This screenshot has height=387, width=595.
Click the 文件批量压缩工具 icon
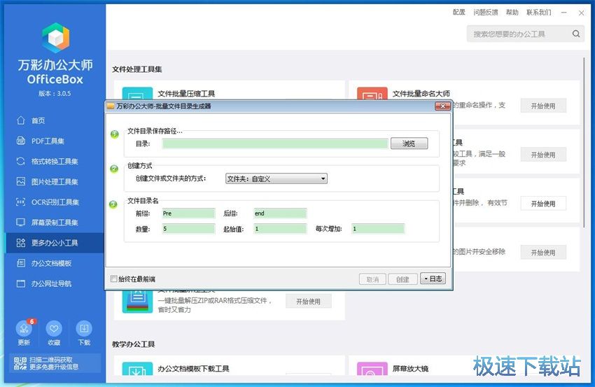pyautogui.click(x=137, y=93)
